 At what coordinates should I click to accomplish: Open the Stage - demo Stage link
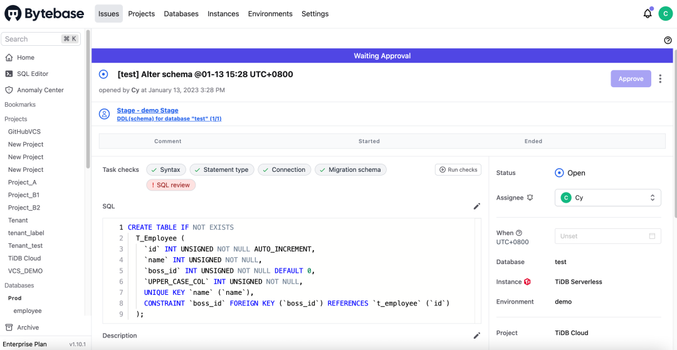[x=147, y=110]
